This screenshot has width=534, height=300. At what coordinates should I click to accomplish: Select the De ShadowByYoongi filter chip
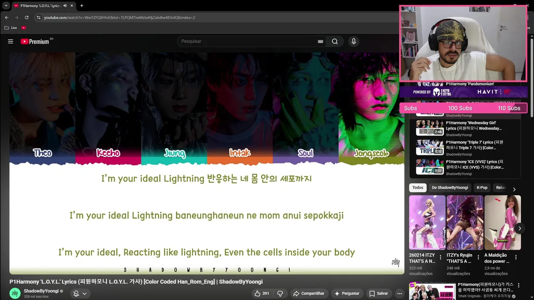[x=450, y=187]
